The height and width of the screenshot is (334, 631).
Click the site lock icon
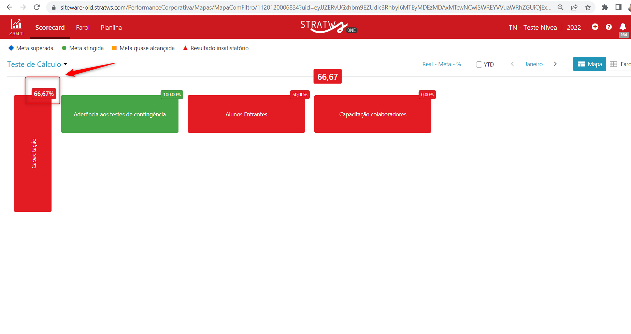pos(54,8)
